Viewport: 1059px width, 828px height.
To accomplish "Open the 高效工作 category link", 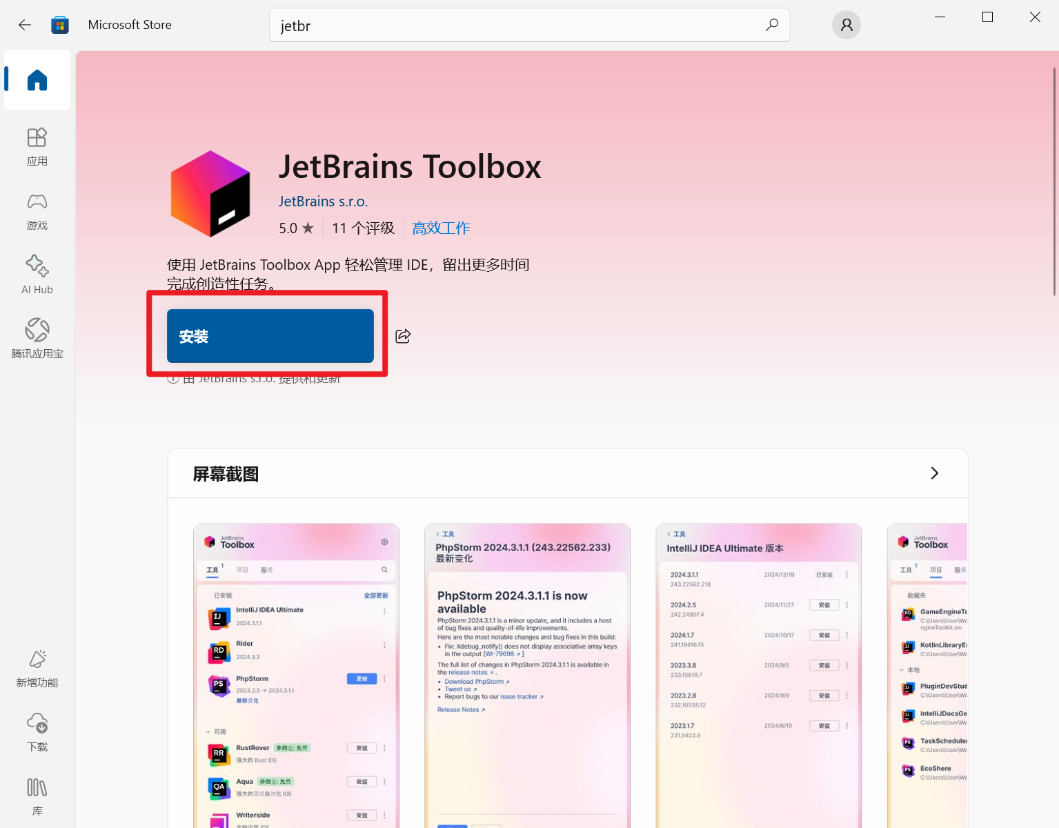I will (441, 228).
